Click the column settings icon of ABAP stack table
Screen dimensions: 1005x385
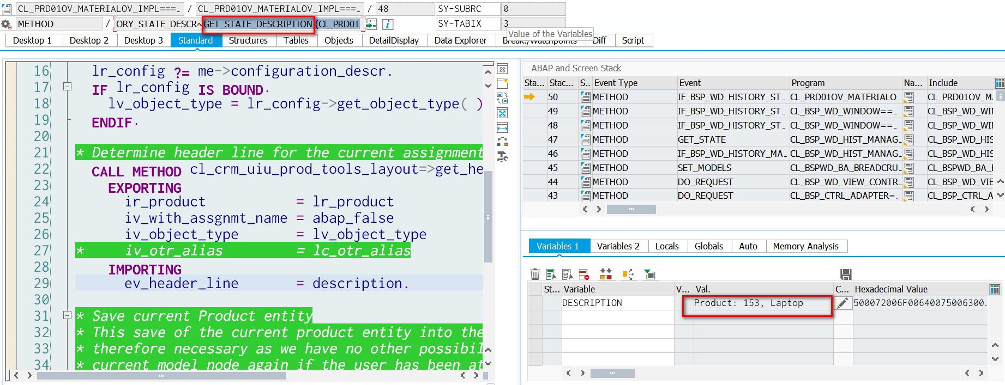pos(1000,83)
